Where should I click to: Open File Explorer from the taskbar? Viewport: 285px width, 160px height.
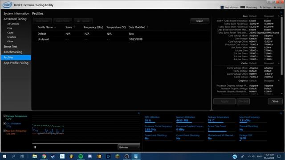tap(35, 156)
